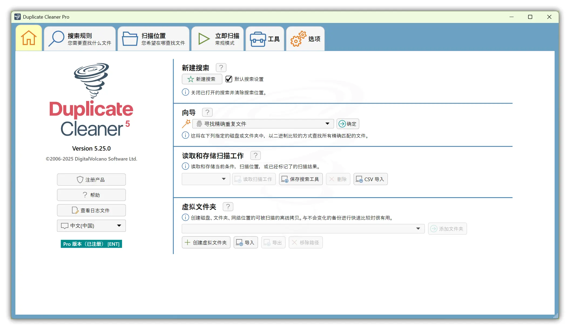This screenshot has height=330, width=570.
Task: Click the 移除路径 button
Action: (x=306, y=243)
